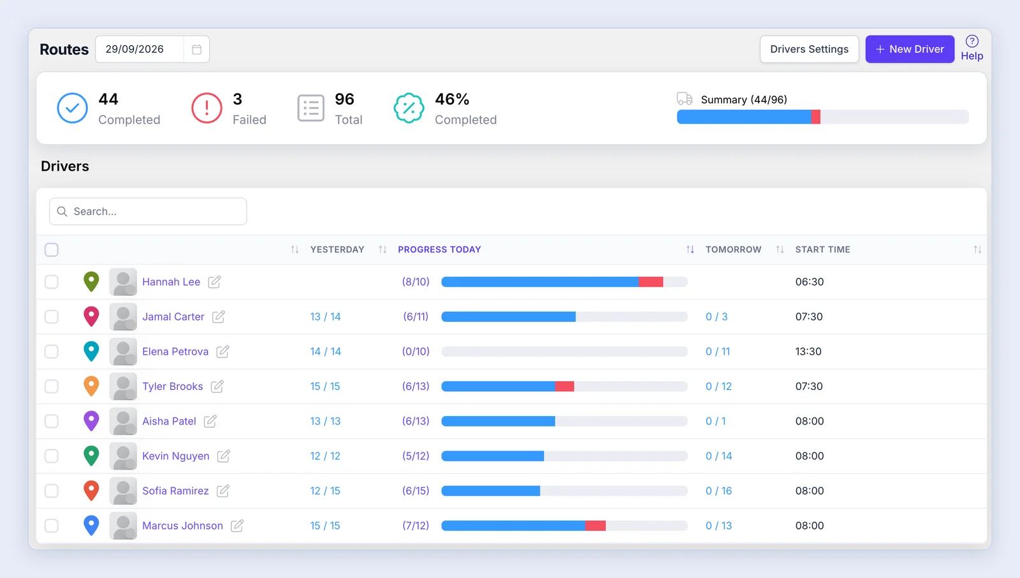Click tomorrow value 0 / 16
Screen dimensions: 1020x578
pyautogui.click(x=718, y=491)
